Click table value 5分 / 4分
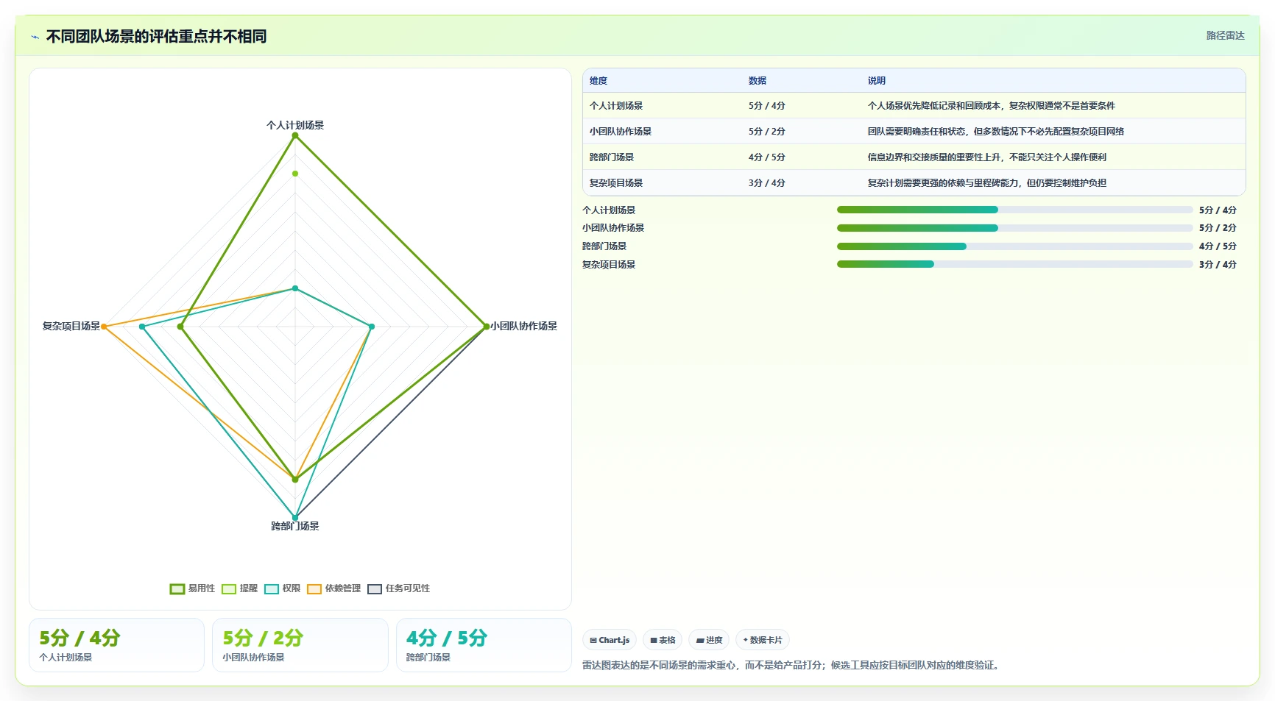This screenshot has height=701, width=1275. [x=767, y=106]
